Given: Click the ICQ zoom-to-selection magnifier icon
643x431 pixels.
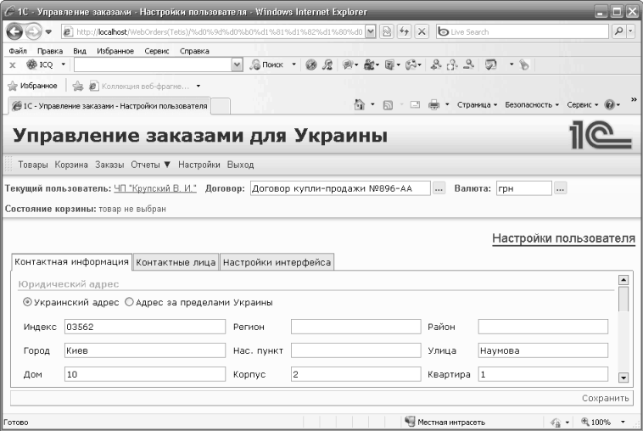Looking at the screenshot, I should [452, 64].
